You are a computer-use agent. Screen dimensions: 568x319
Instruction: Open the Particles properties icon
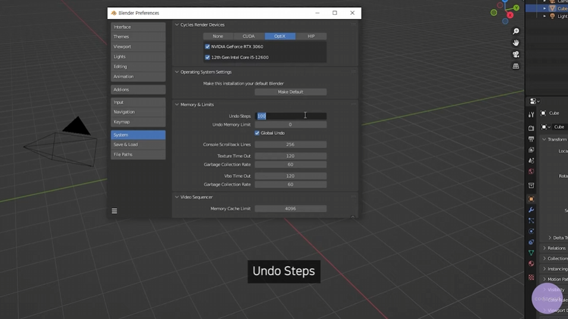click(531, 220)
